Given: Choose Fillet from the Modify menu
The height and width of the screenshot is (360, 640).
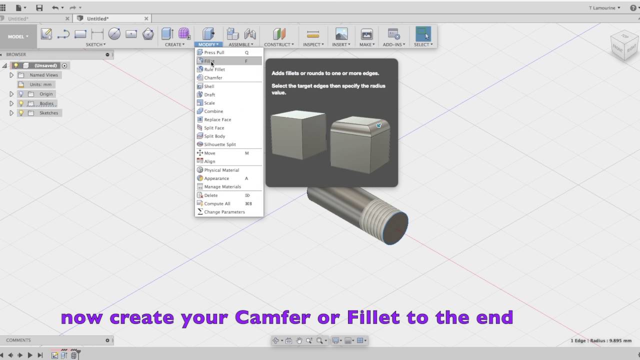Looking at the screenshot, I should tap(229, 61).
